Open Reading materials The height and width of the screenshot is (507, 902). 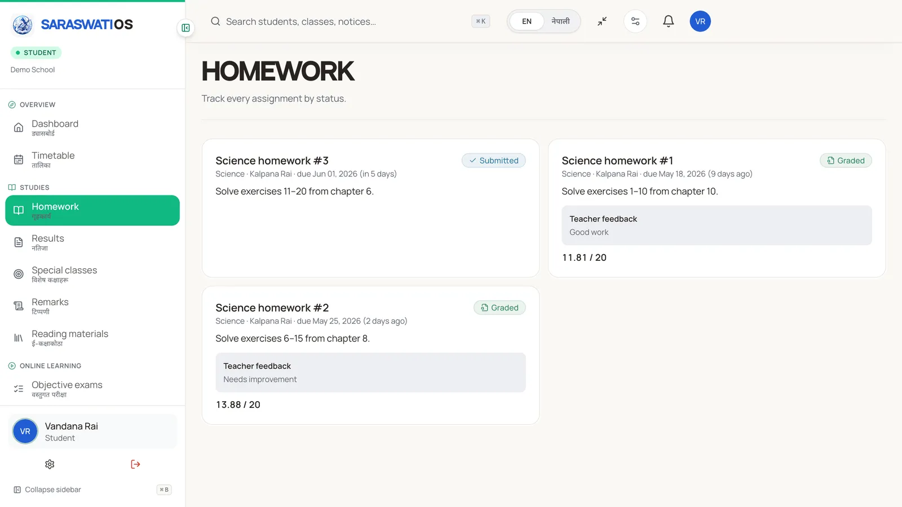tap(92, 338)
